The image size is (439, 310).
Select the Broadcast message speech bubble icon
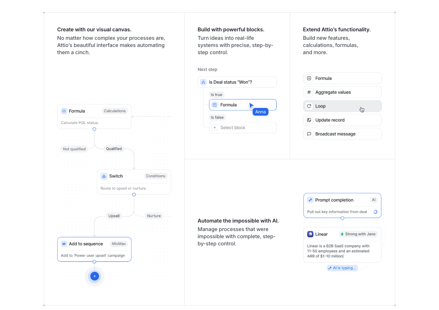pos(309,134)
